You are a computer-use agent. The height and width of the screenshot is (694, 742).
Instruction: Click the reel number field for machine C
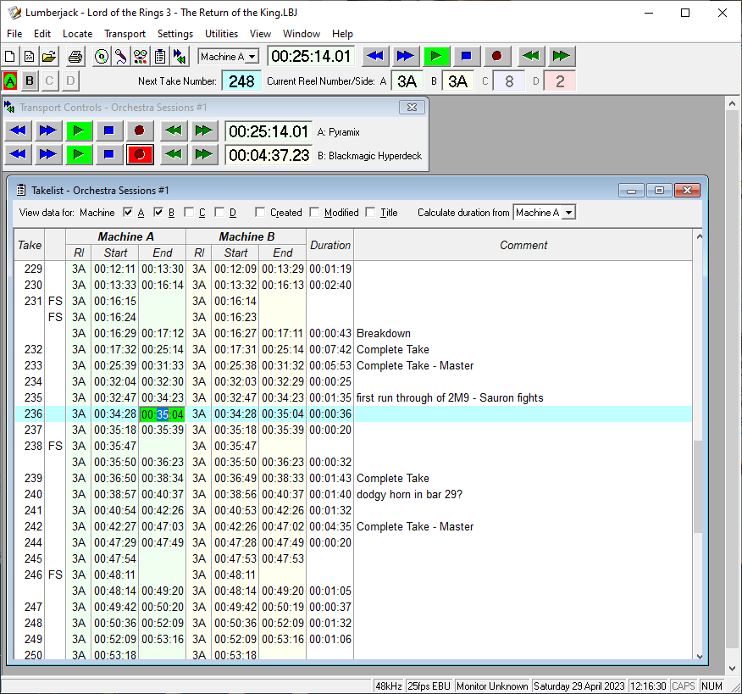click(509, 81)
